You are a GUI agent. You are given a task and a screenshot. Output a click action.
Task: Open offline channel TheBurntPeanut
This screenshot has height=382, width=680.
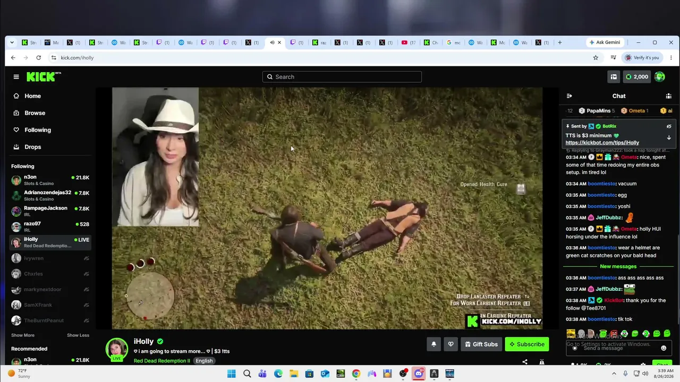pos(50,320)
